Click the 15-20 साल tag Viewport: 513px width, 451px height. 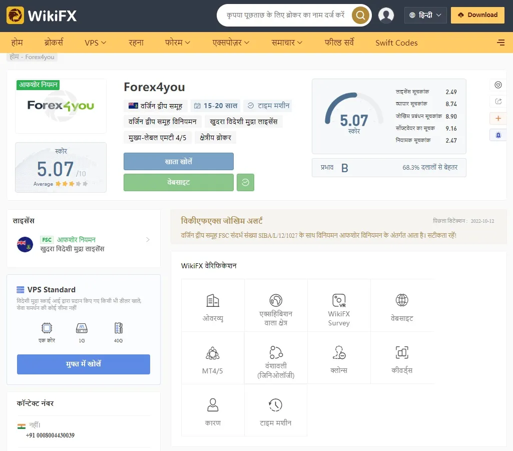(216, 106)
